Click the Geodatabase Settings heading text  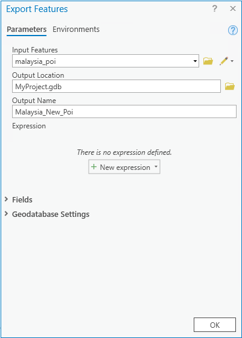point(51,214)
